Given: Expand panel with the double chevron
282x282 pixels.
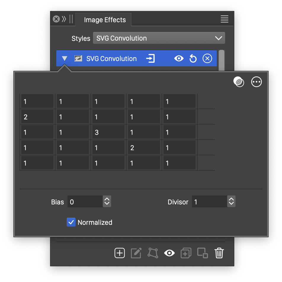Looking at the screenshot, I should tap(64, 19).
